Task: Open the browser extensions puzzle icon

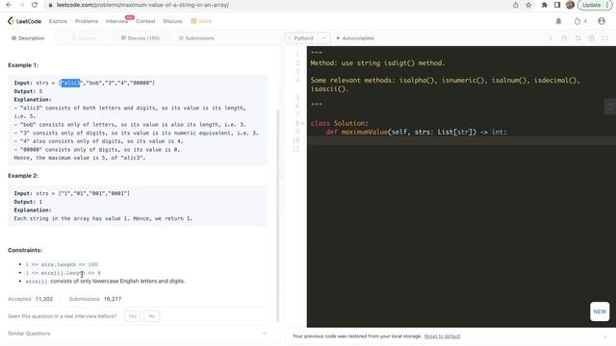Action: click(544, 5)
